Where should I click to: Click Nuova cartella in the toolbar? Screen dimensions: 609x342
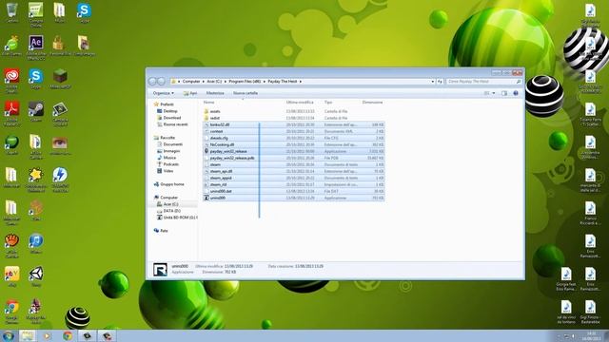coord(246,93)
